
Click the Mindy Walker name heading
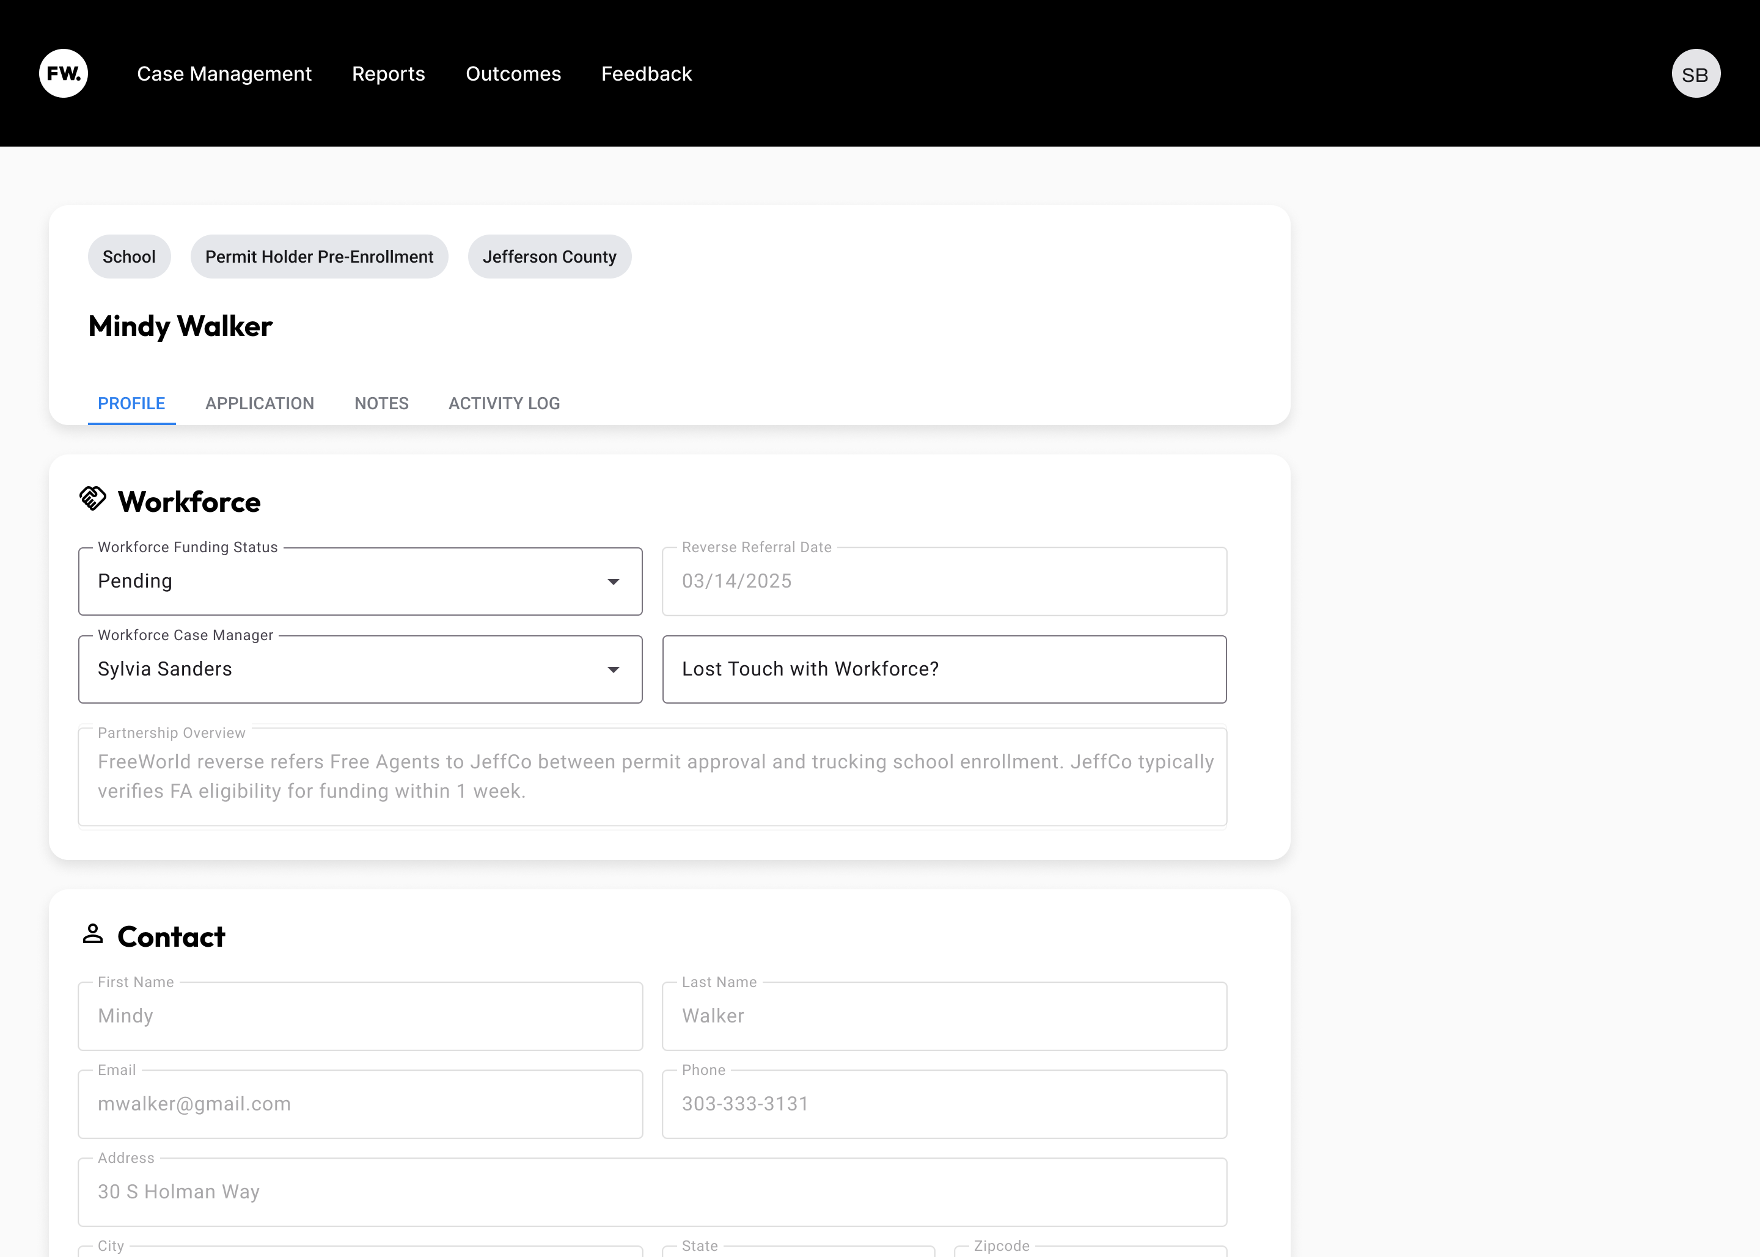[180, 327]
